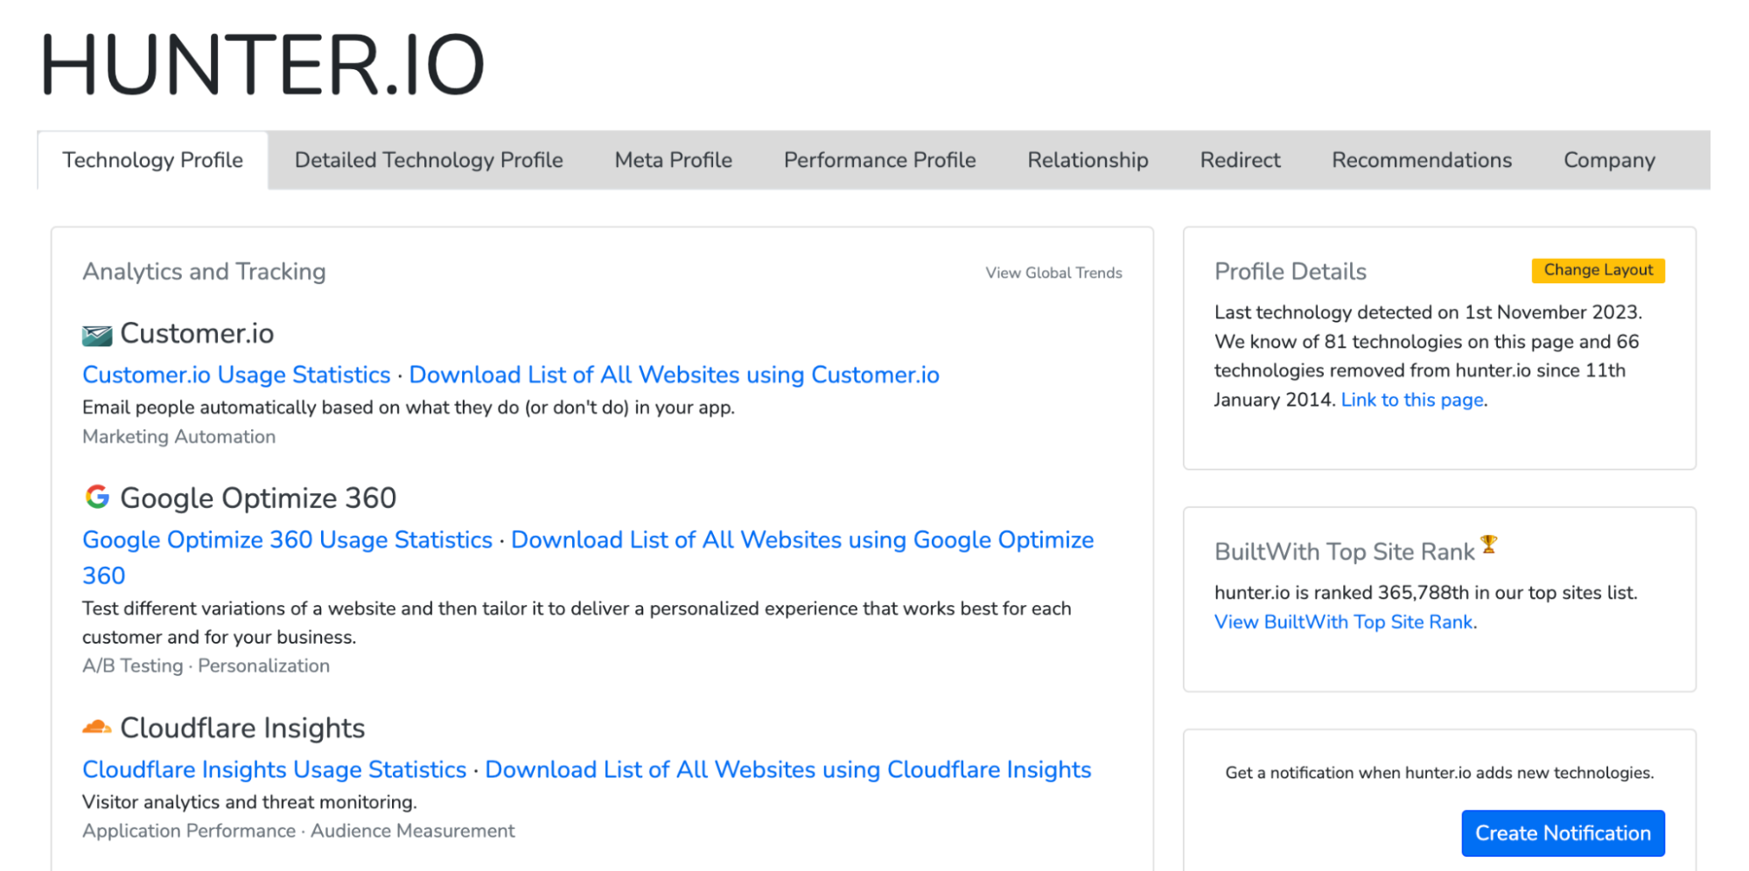1749x871 pixels.
Task: Click the A/B Testing category label
Action: [132, 665]
